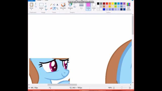Viewport: 162px width, 91px height.
Task: Click the Size line thickness icon
Action: 81,5
